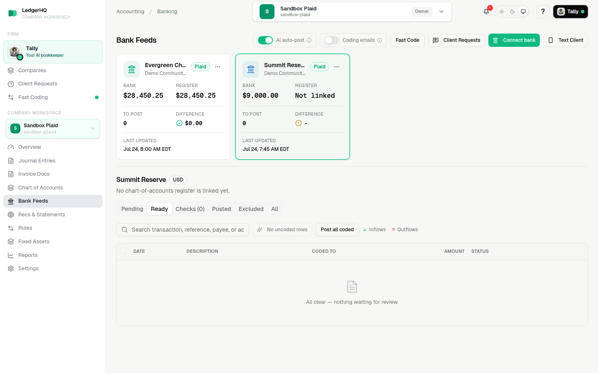Switch to Excluded tab
This screenshot has width=598, height=373.
coord(251,209)
